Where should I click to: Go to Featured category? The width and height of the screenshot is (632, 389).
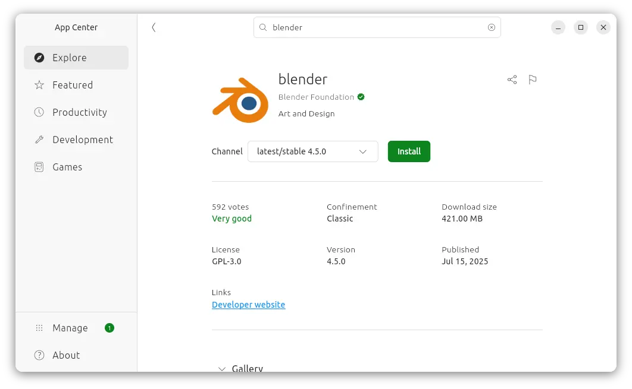(76, 85)
